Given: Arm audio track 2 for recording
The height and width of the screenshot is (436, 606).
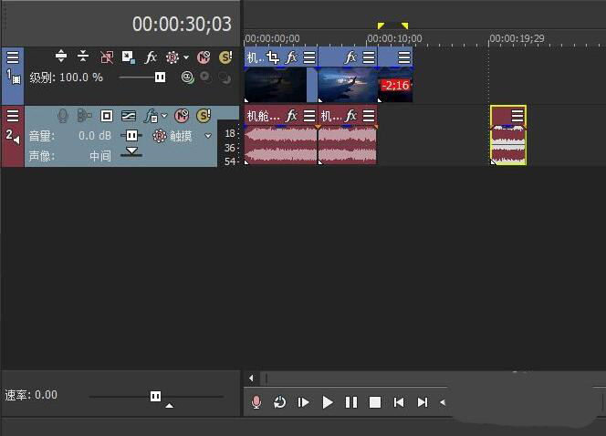Looking at the screenshot, I should (63, 116).
